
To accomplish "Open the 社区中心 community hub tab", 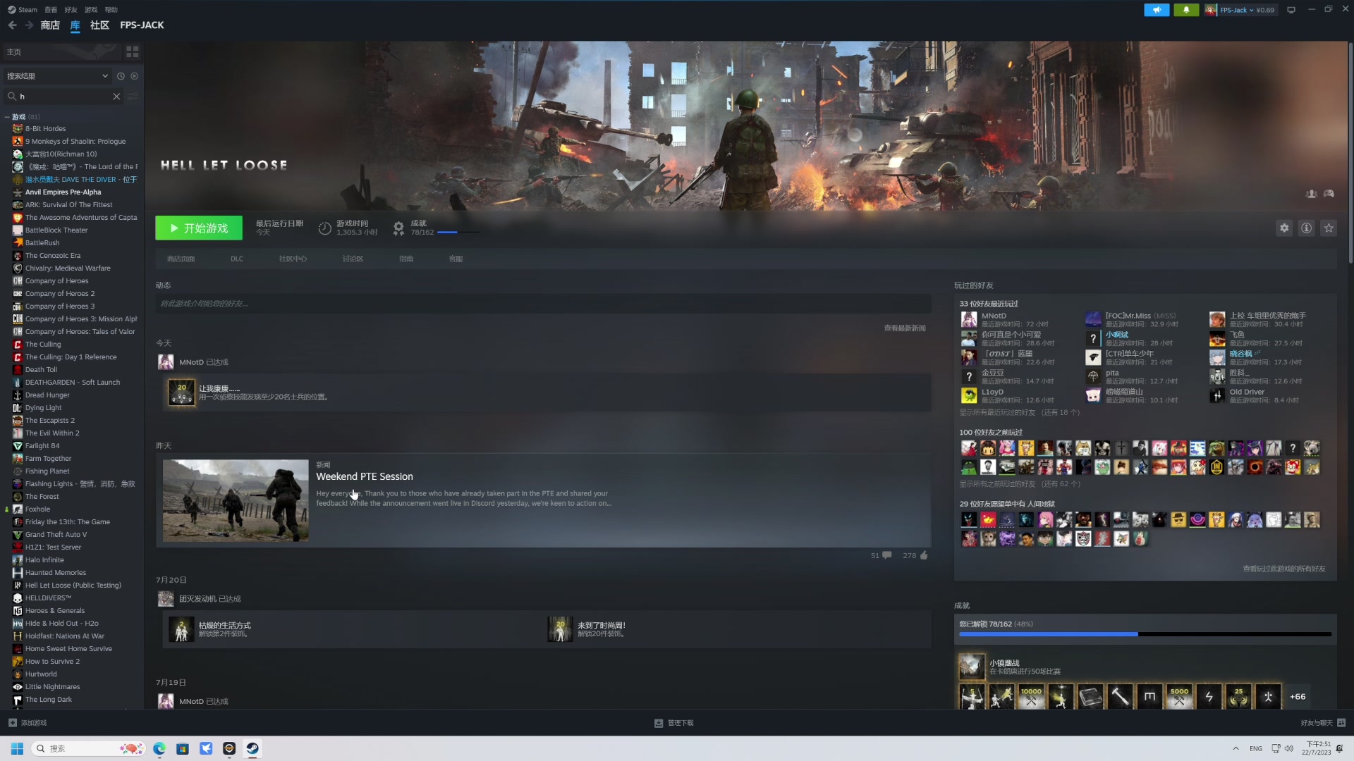I will tap(293, 259).
